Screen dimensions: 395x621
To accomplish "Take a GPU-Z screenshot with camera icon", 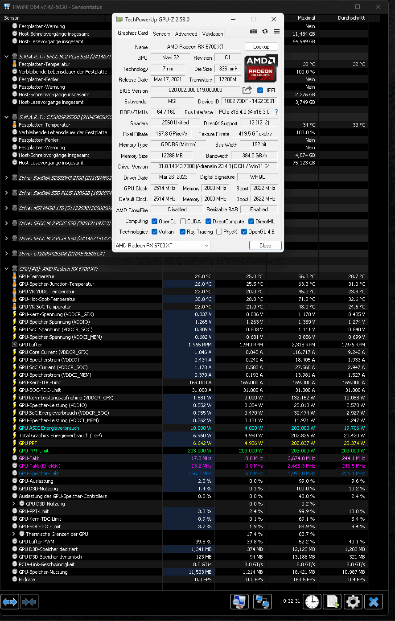I will [254, 31].
